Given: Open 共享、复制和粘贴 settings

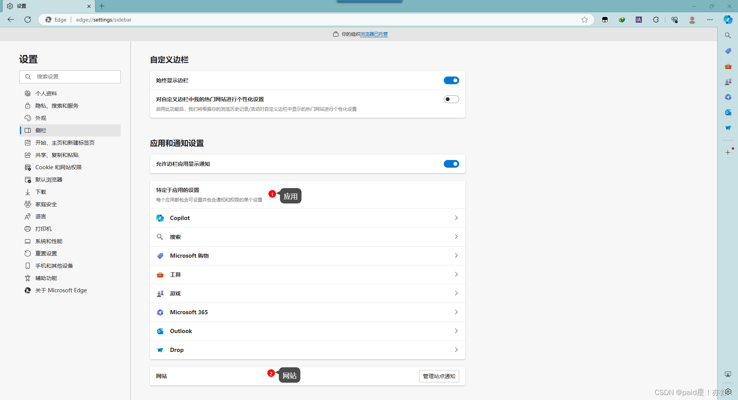Looking at the screenshot, I should (x=70, y=155).
